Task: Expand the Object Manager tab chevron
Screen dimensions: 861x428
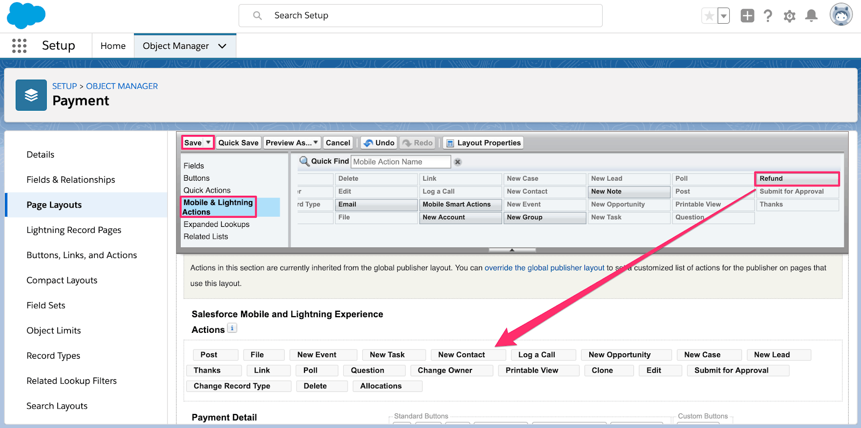Action: pos(222,46)
